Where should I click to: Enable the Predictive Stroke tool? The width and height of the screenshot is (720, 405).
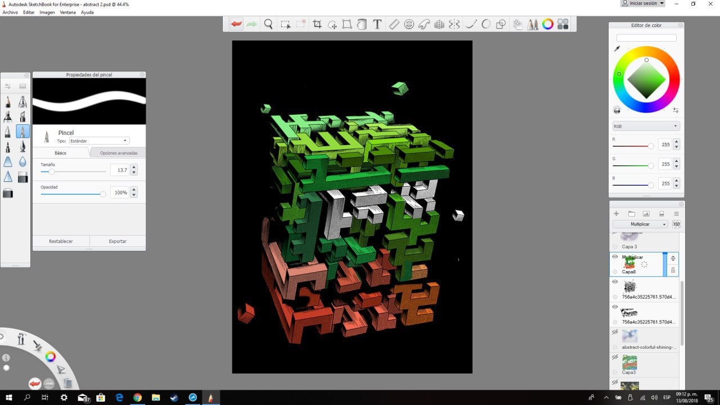point(486,24)
